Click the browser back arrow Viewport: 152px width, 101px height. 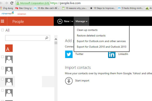[x=1, y=3]
